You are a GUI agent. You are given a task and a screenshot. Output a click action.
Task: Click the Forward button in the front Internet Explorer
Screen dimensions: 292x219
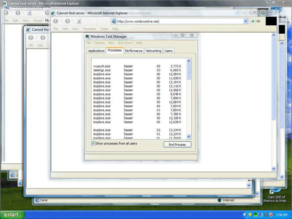(x=67, y=21)
